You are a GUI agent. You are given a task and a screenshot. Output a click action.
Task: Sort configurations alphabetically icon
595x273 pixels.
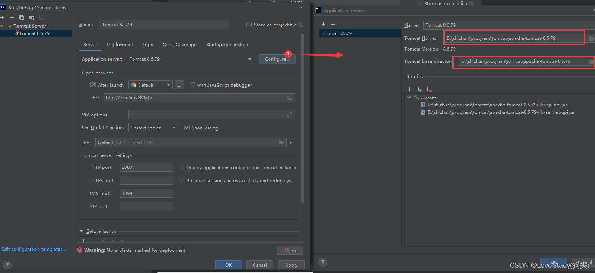click(41, 17)
